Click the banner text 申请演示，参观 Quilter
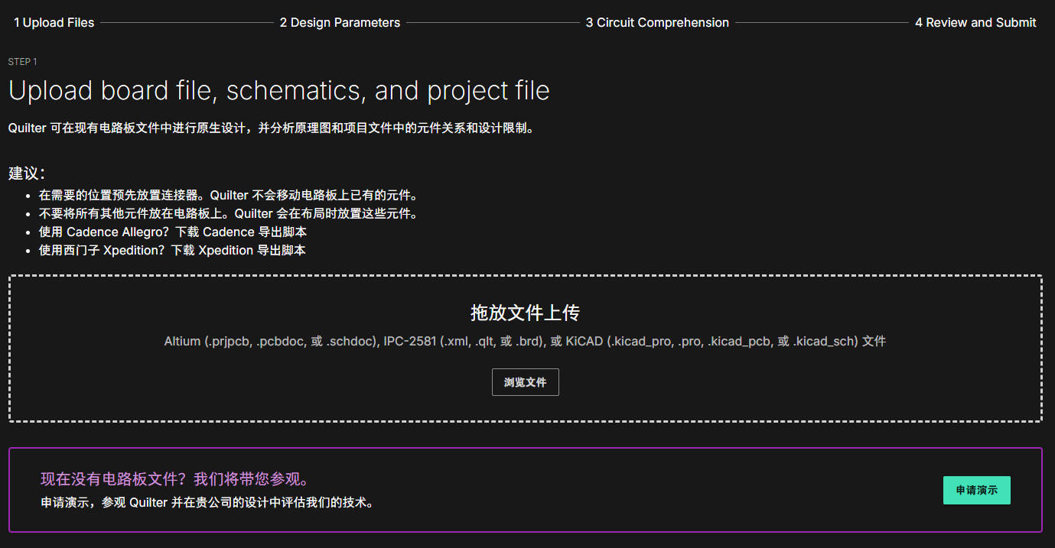This screenshot has height=548, width=1055. (207, 503)
